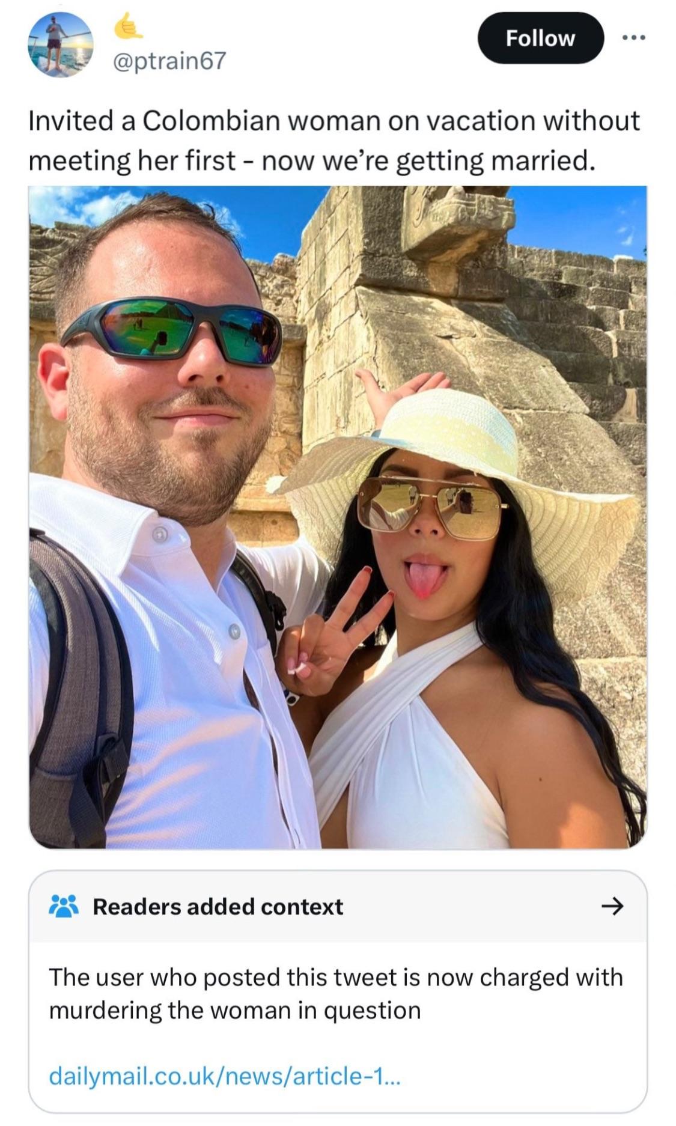Select the Readers added context heading
The width and height of the screenshot is (676, 1126).
pos(218,906)
